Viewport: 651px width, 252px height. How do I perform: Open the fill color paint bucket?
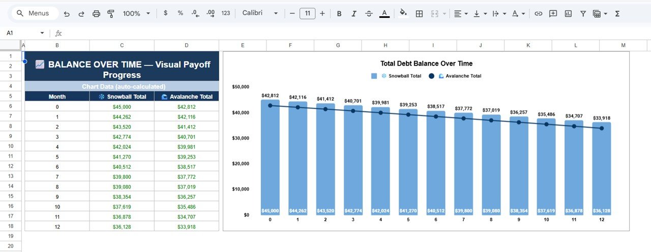point(403,14)
